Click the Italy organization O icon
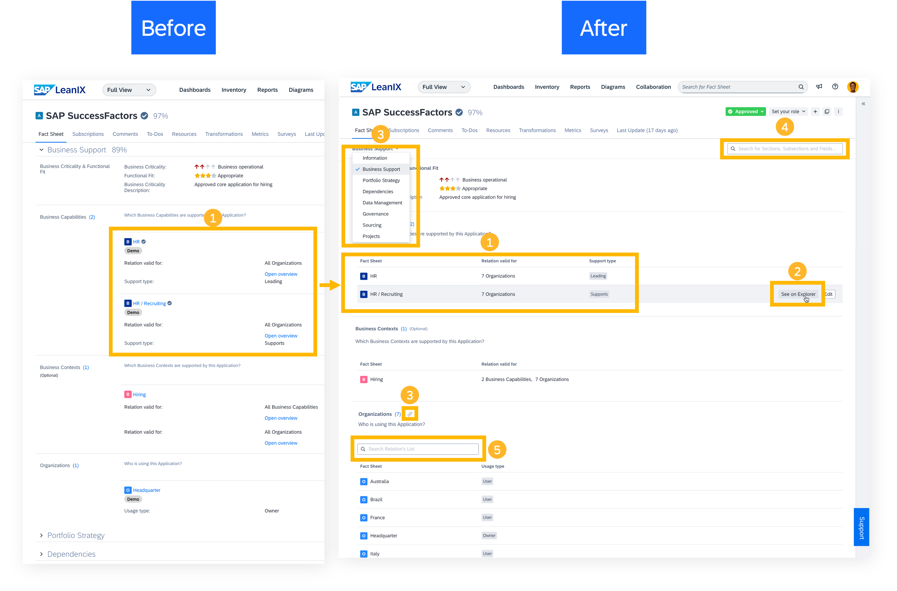Image resolution: width=897 pixels, height=591 pixels. pyautogui.click(x=363, y=554)
